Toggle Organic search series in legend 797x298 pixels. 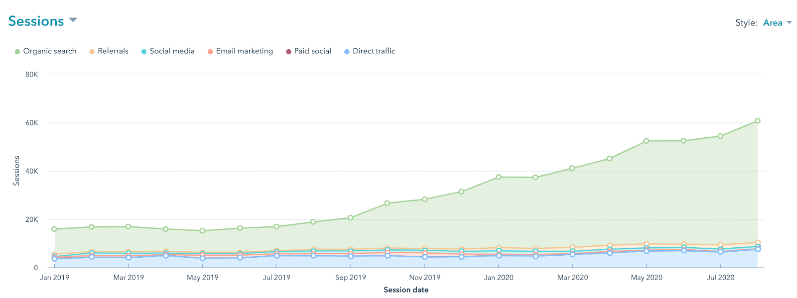pos(49,51)
